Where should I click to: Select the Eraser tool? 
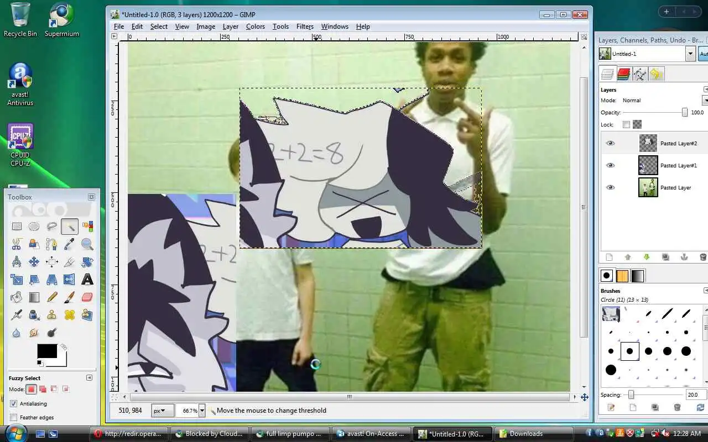coord(87,297)
